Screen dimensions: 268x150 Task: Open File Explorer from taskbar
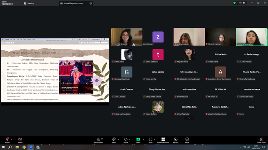pyautogui.click(x=17, y=147)
